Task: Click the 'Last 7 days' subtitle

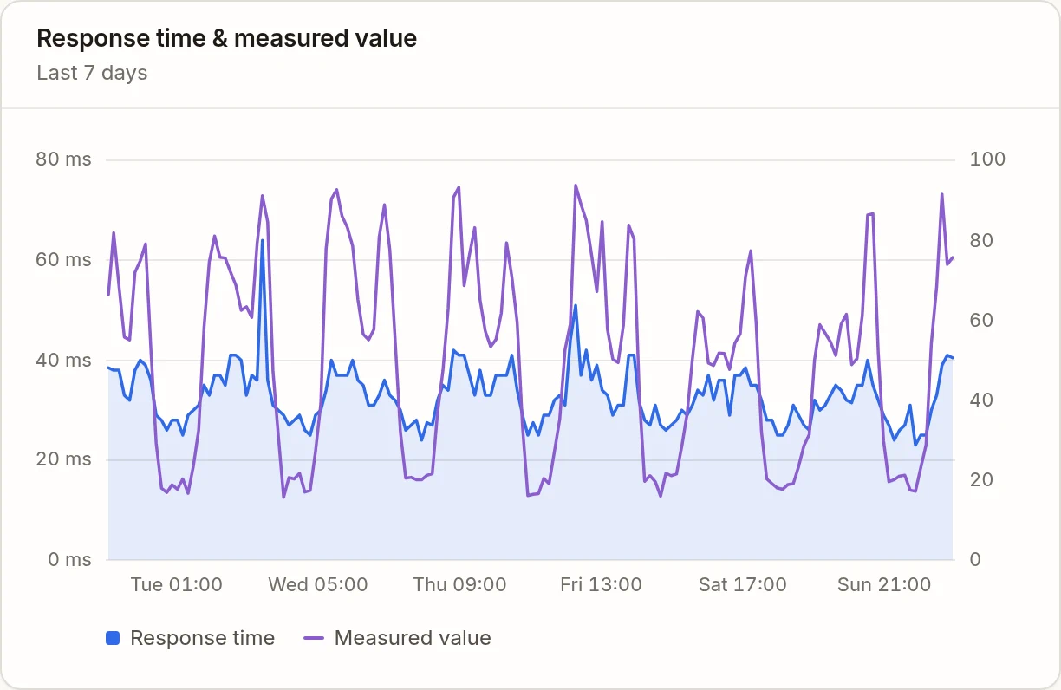Action: tap(92, 73)
